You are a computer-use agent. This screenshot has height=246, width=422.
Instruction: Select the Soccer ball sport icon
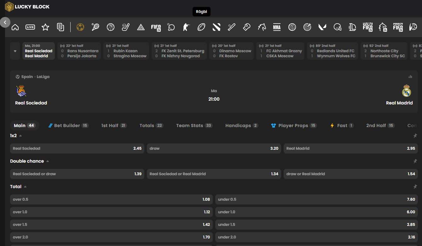[x=80, y=27]
